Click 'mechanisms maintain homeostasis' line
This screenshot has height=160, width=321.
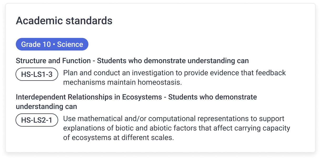pos(123,82)
